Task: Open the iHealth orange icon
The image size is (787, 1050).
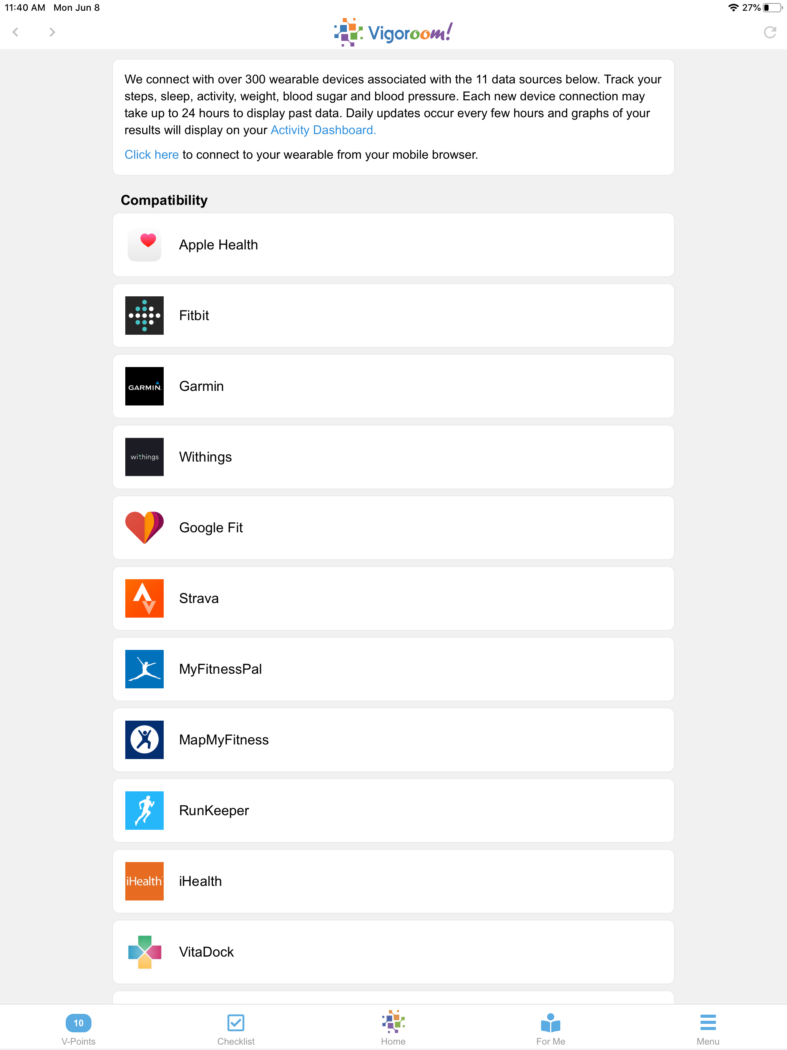Action: click(x=144, y=881)
